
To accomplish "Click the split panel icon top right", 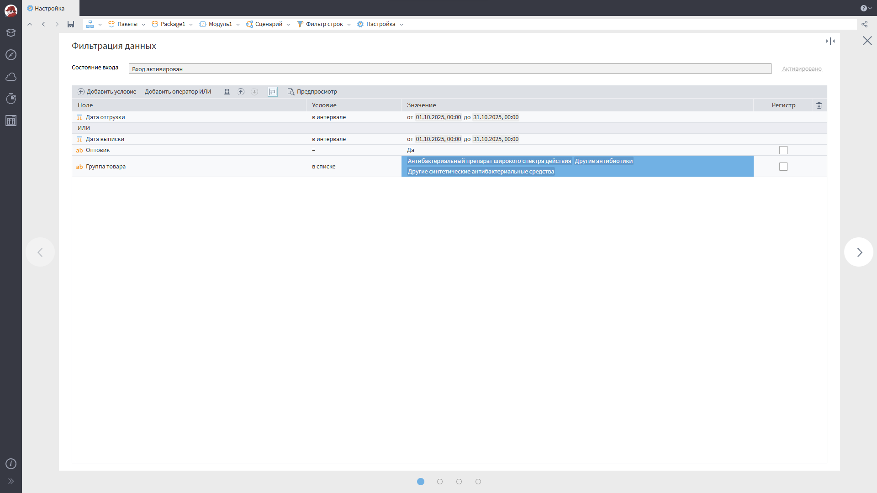I will tap(830, 41).
